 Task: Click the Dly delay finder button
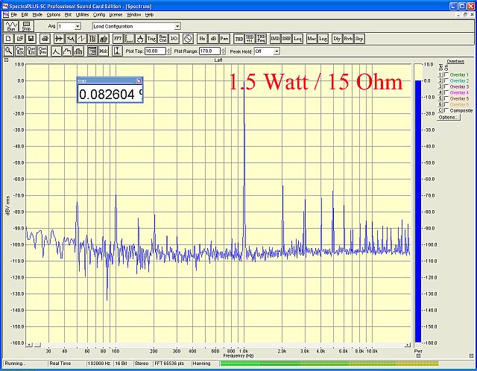(337, 39)
